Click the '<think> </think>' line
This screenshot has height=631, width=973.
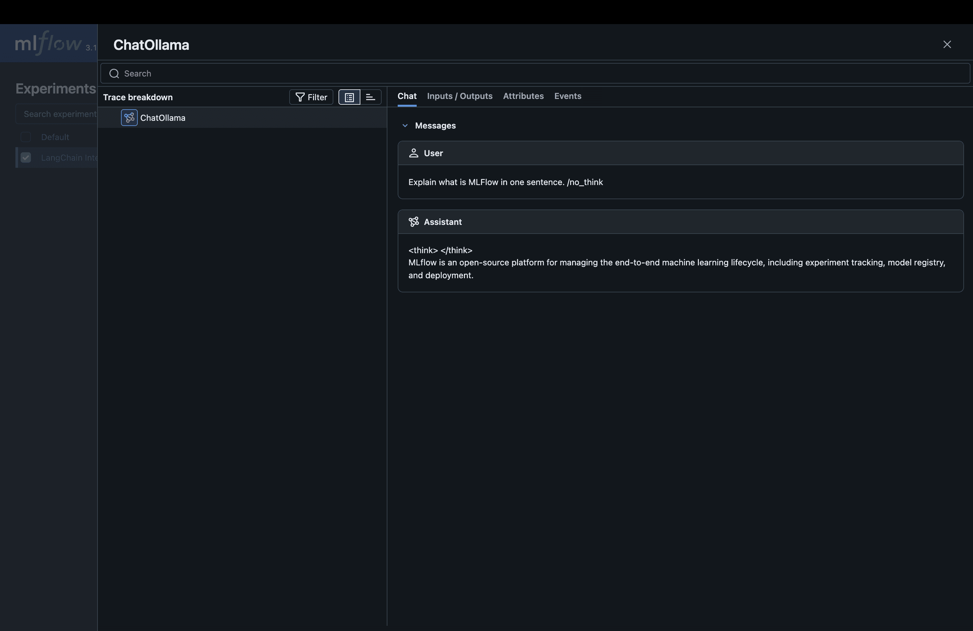440,250
